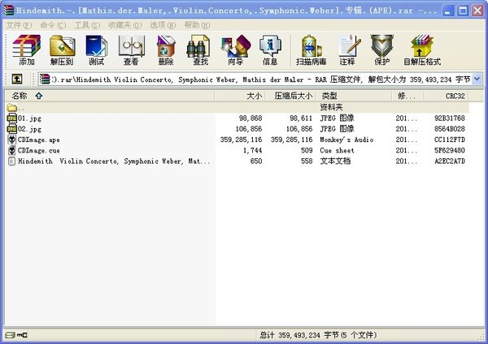Select the 01.jpg file name
The image size is (488, 344).
[x=29, y=118]
